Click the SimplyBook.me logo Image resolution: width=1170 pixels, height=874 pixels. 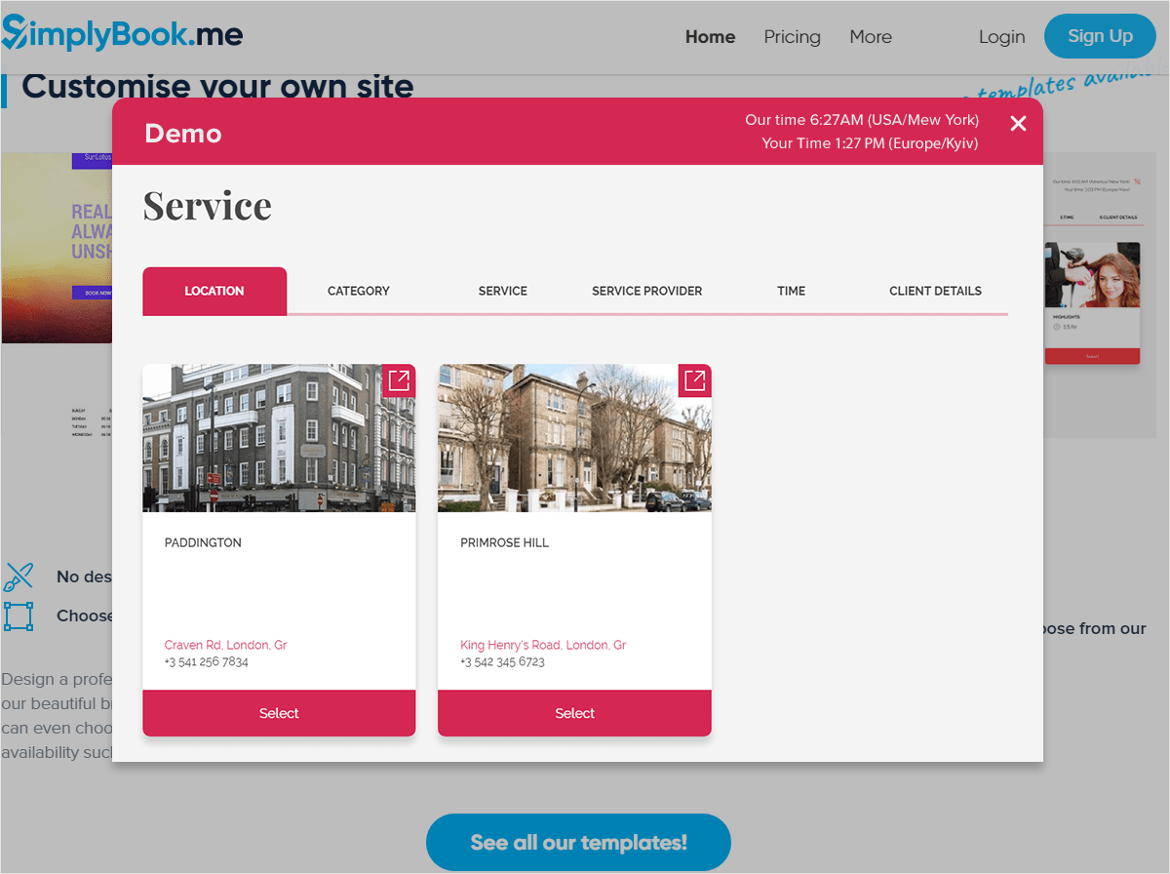coord(122,36)
